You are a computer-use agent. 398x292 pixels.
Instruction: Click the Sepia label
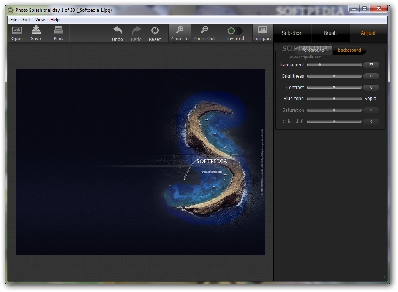coord(370,99)
